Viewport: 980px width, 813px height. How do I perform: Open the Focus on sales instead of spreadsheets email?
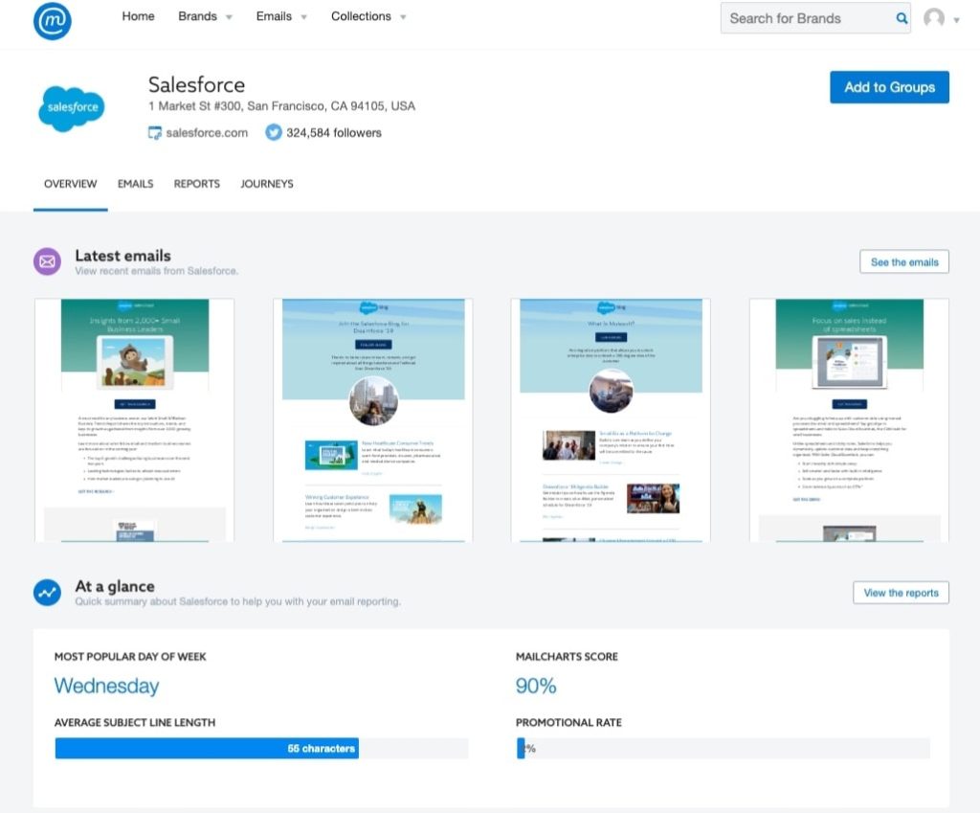pyautogui.click(x=850, y=420)
